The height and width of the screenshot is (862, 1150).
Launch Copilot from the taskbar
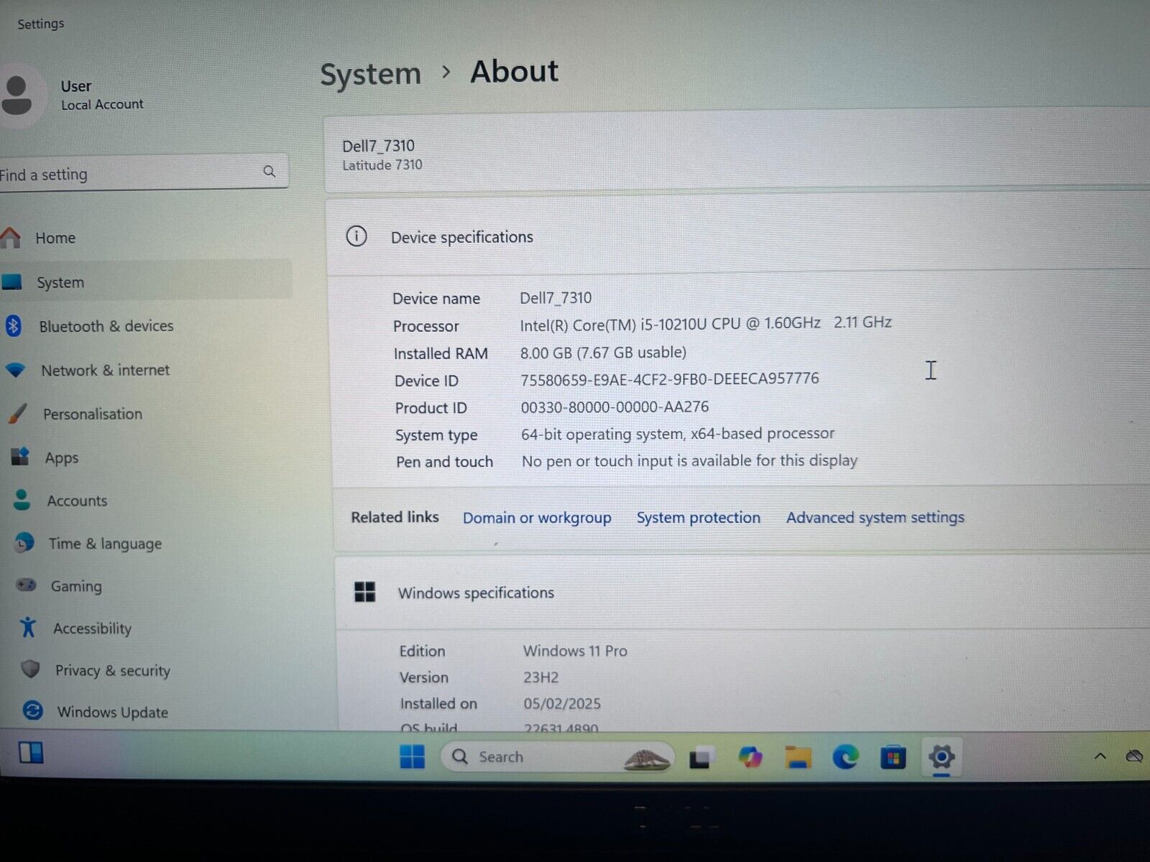pos(750,757)
